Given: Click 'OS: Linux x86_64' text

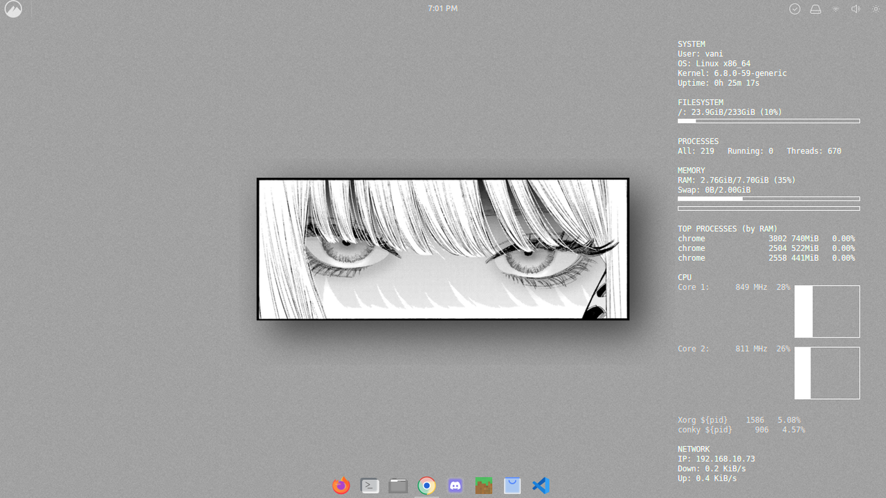Looking at the screenshot, I should (x=714, y=64).
